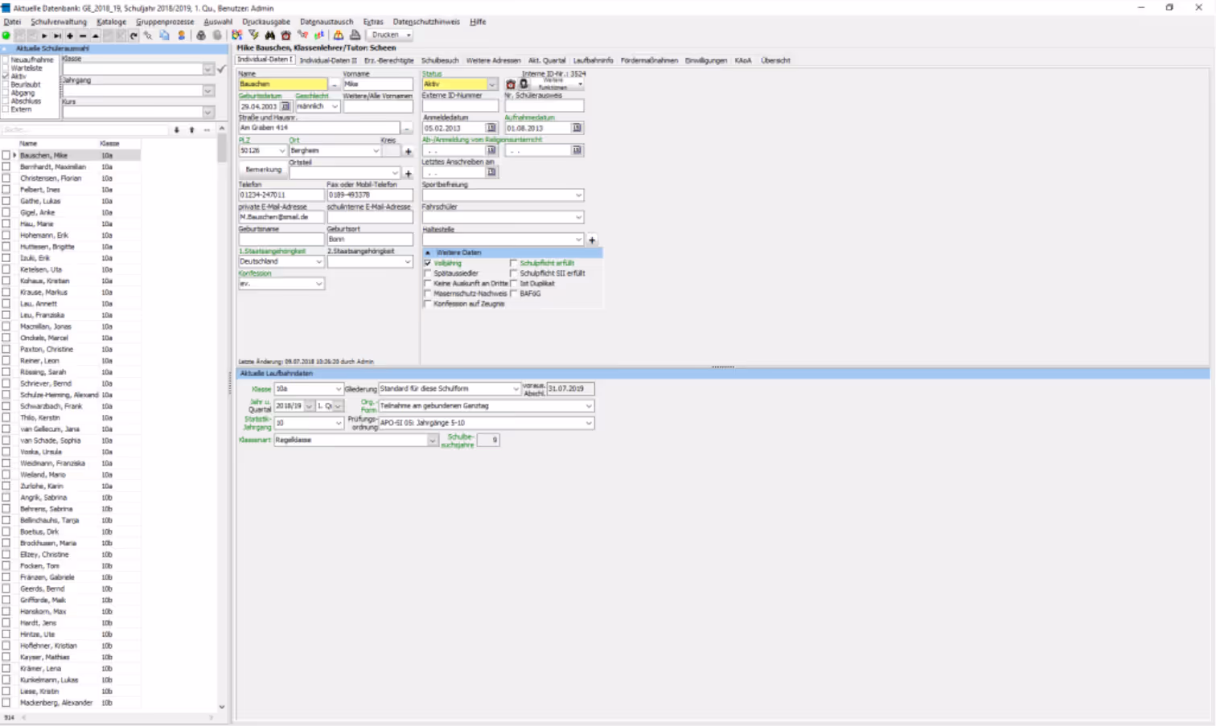This screenshot has height=726, width=1216.
Task: Uncheck the Aktiv filter checkbox
Action: click(6, 76)
